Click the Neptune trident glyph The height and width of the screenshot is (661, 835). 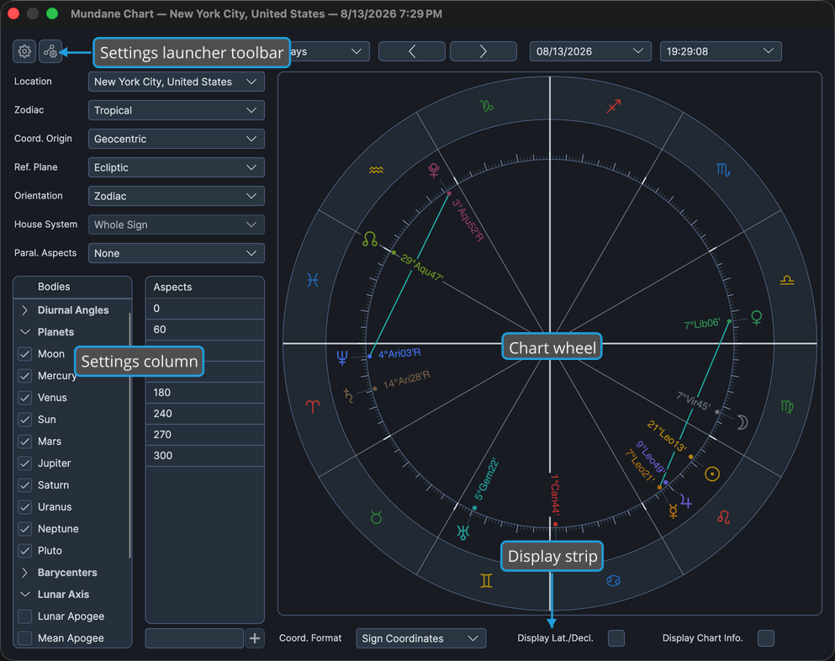click(x=342, y=357)
